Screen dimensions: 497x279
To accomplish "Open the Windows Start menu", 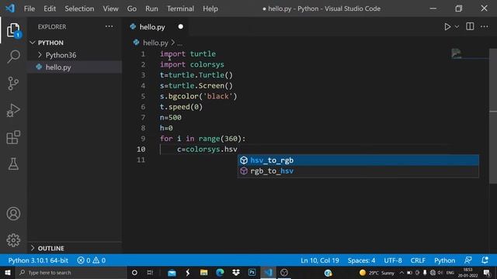I will (7, 273).
